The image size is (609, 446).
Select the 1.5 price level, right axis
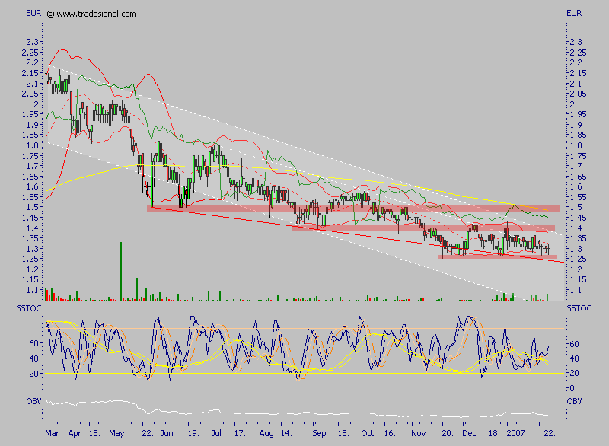coord(576,207)
